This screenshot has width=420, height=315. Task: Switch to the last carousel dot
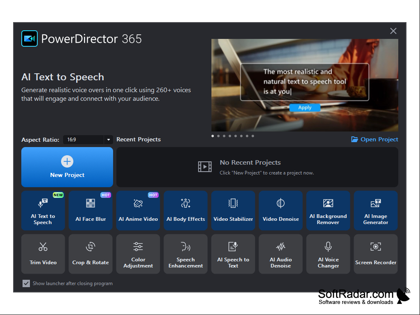coord(252,136)
